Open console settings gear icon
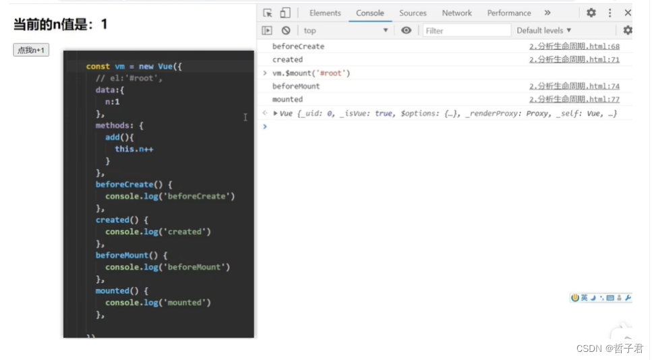Image resolution: width=654 pixels, height=360 pixels. (627, 30)
